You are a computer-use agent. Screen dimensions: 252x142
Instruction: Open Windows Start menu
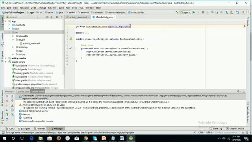(x=4, y=138)
